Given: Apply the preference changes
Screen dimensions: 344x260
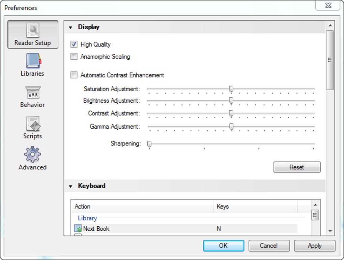Looking at the screenshot, I should point(315,246).
